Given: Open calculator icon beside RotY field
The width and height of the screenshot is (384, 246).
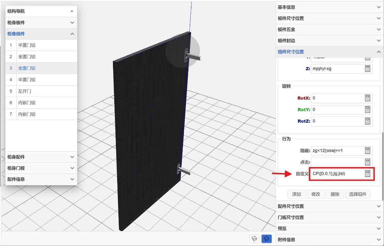Looking at the screenshot, I should pos(367,110).
